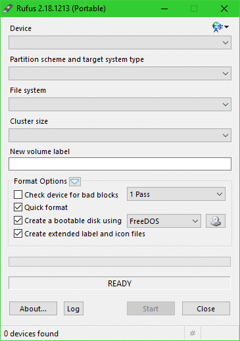Minimize the Rufus window
The width and height of the screenshot is (240, 341).
[x=164, y=9]
